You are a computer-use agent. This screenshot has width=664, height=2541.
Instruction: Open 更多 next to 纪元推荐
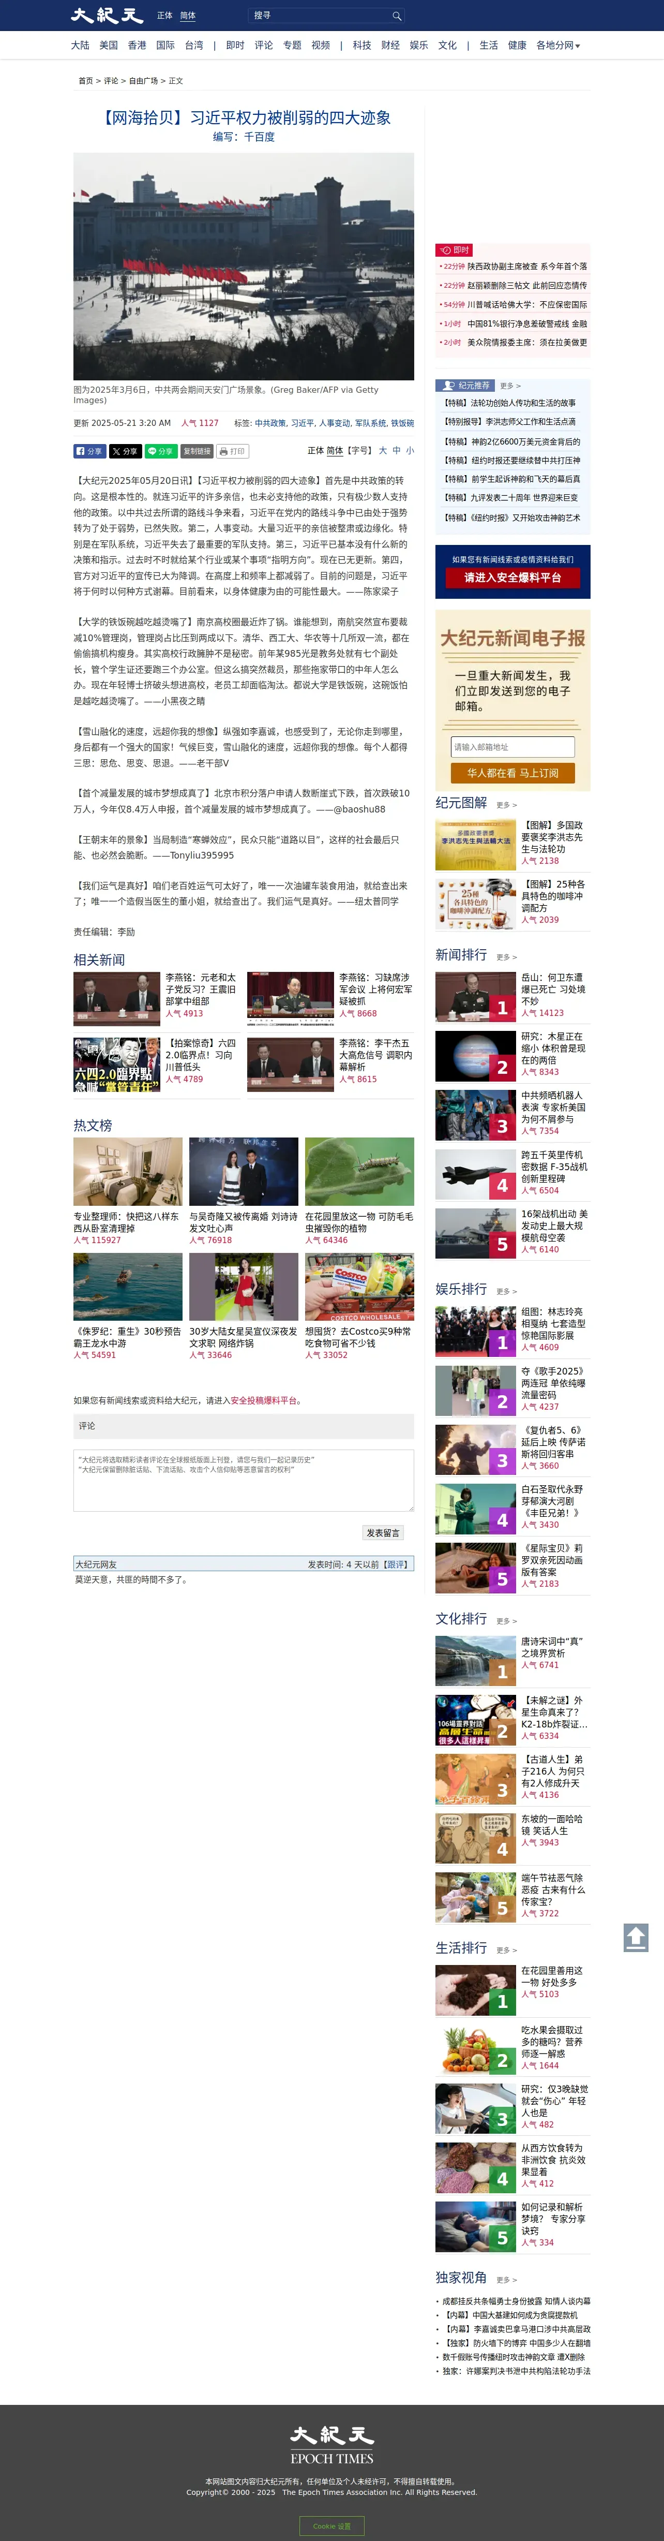tap(510, 386)
